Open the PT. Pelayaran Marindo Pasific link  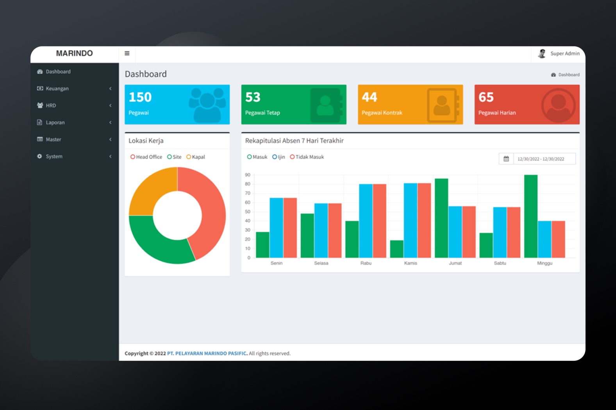coord(207,353)
